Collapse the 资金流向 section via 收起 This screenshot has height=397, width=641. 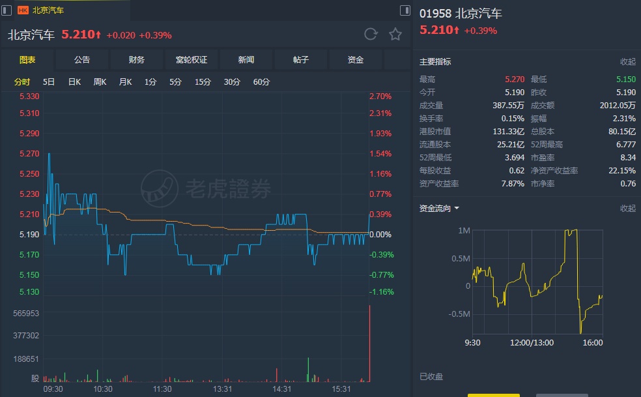tap(628, 209)
